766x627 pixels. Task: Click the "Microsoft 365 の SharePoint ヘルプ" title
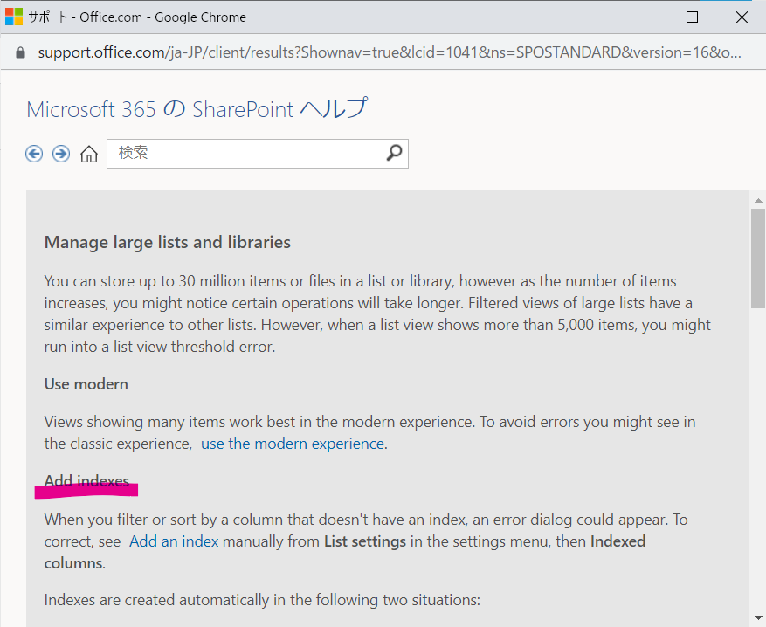pos(197,109)
